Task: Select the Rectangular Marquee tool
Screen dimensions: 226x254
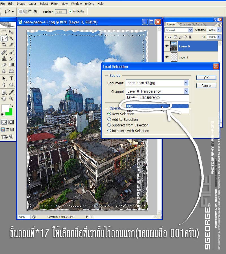Action: pos(4,32)
